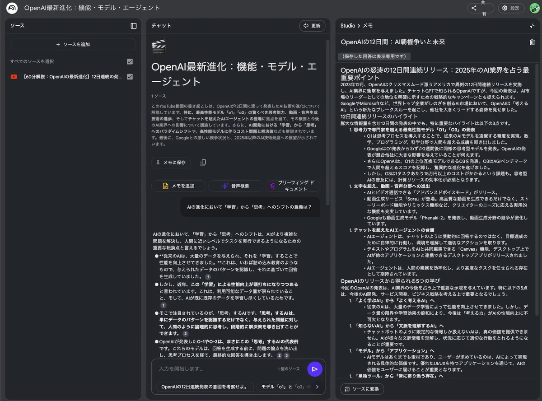
Task: Send the message with the purple arrow button
Action: point(315,369)
